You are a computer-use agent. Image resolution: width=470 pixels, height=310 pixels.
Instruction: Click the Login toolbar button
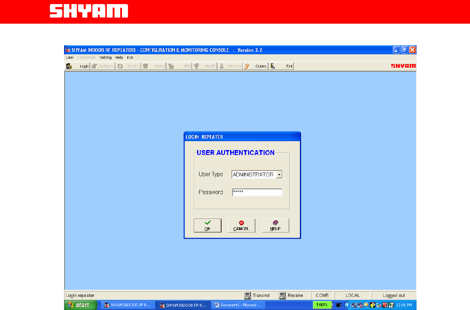pos(78,66)
